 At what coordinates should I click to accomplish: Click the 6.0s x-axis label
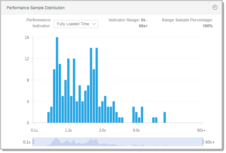pos(136,130)
